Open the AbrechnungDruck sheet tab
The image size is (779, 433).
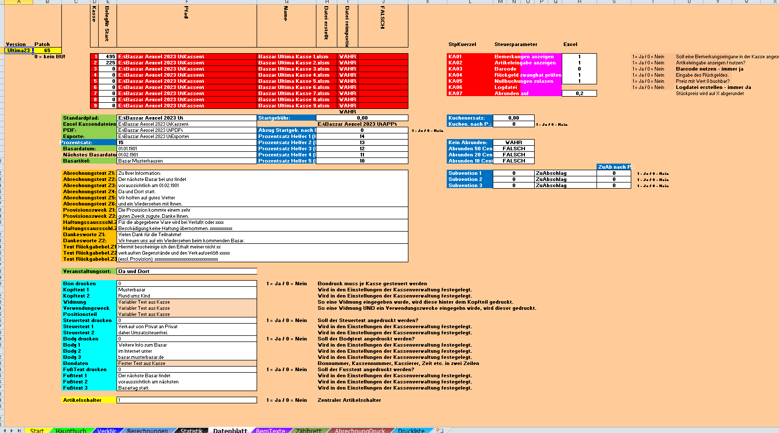(x=359, y=431)
